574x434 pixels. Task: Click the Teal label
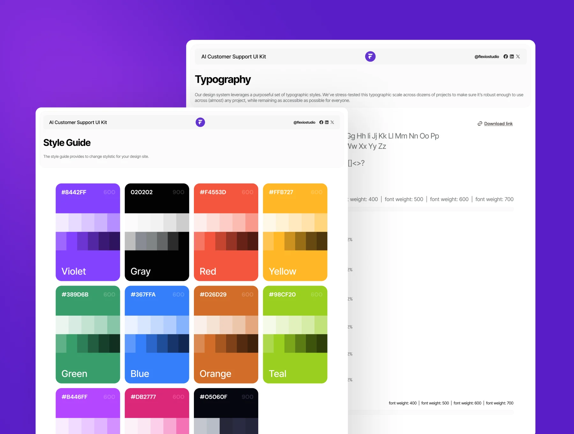pyautogui.click(x=277, y=374)
